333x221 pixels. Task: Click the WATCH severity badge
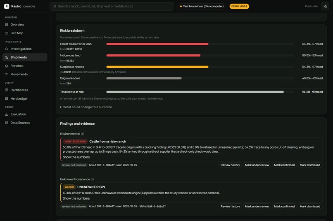click(69, 187)
